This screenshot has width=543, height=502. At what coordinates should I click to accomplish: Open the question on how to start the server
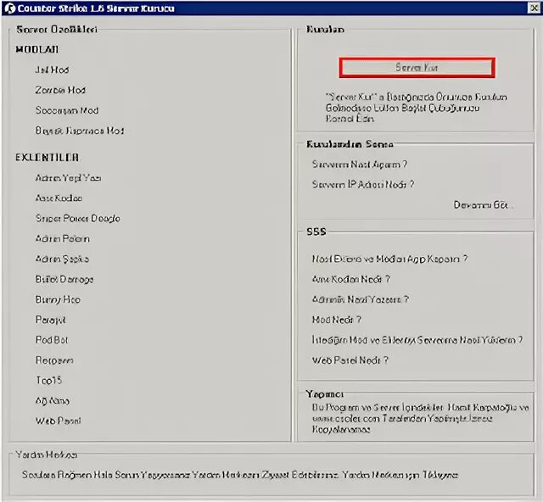pos(360,165)
